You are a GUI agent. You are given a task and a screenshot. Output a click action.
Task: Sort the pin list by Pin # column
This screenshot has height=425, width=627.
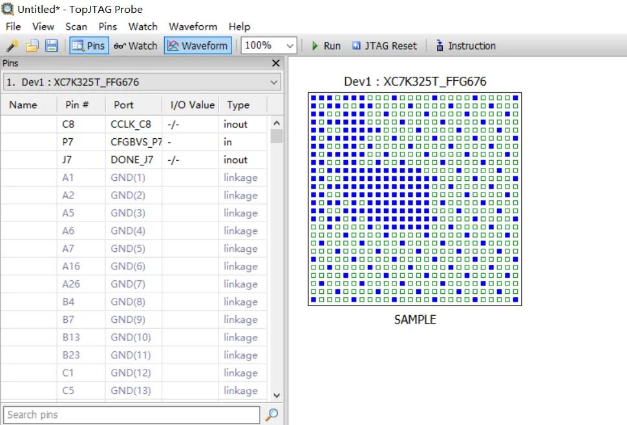pos(77,105)
